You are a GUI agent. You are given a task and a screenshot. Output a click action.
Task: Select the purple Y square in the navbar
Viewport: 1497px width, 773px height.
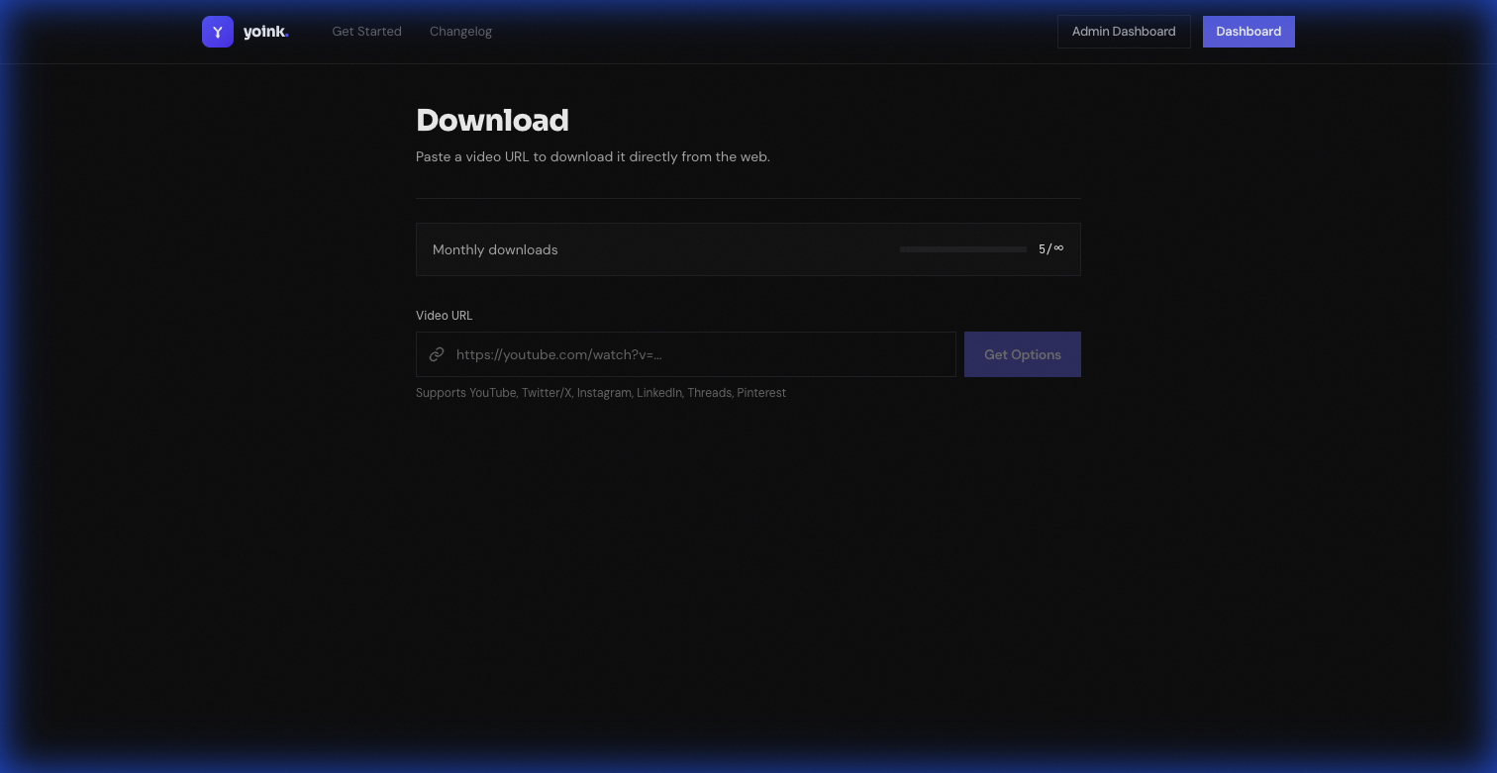click(x=217, y=31)
